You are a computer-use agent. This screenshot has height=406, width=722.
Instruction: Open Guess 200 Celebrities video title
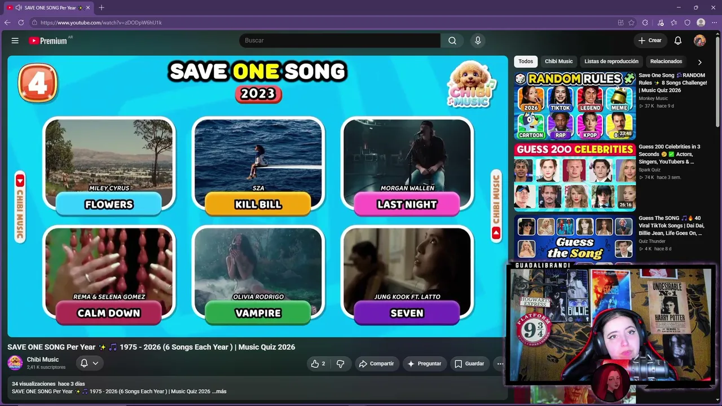(x=670, y=154)
